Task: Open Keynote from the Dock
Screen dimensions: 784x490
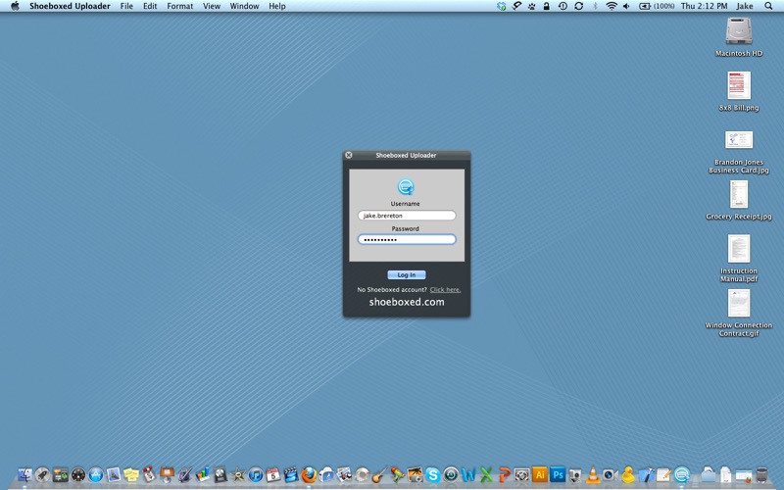Action: pos(167,474)
